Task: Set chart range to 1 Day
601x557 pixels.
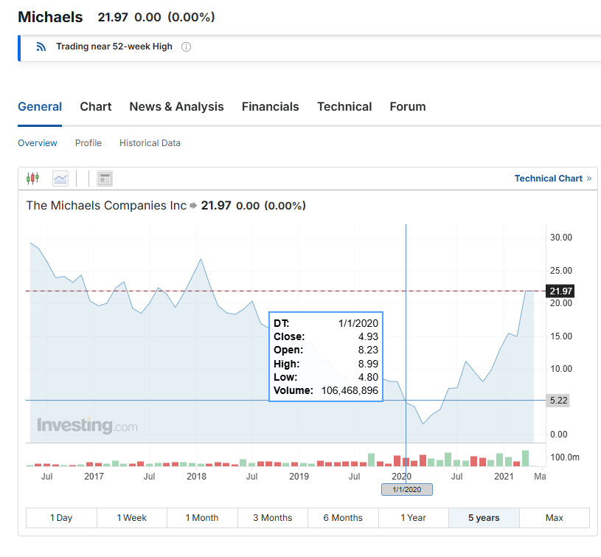Action: tap(61, 518)
